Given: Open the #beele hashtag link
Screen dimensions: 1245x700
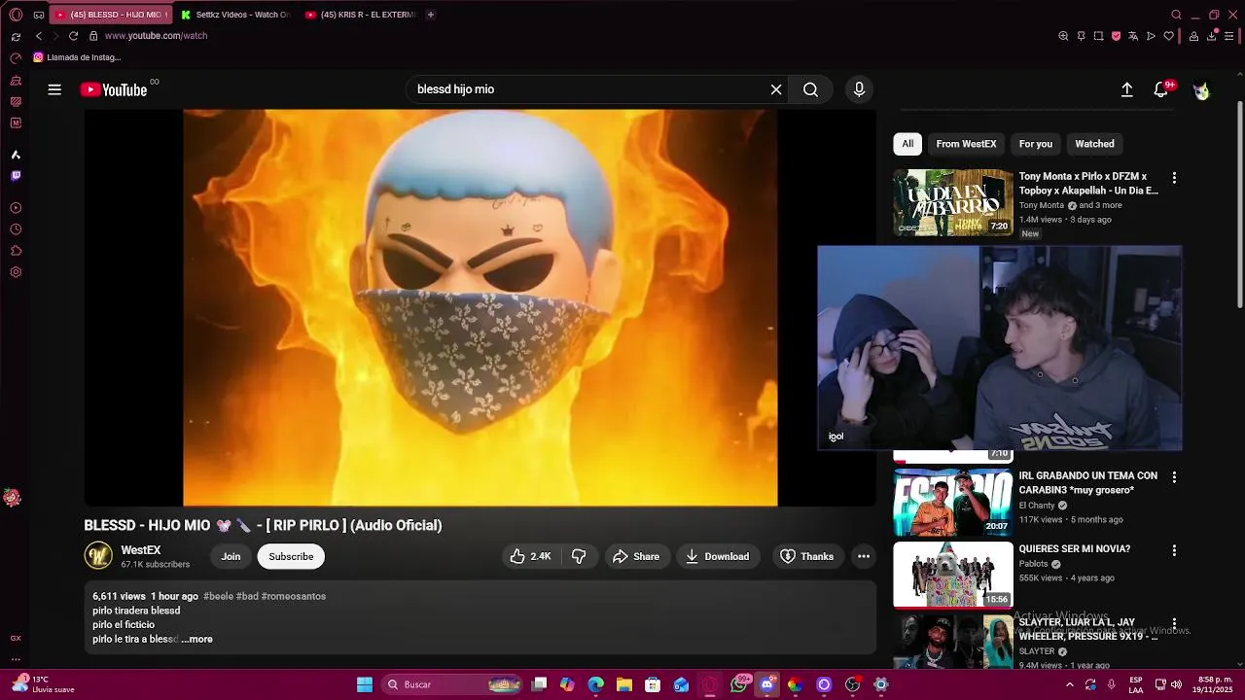Looking at the screenshot, I should point(218,596).
